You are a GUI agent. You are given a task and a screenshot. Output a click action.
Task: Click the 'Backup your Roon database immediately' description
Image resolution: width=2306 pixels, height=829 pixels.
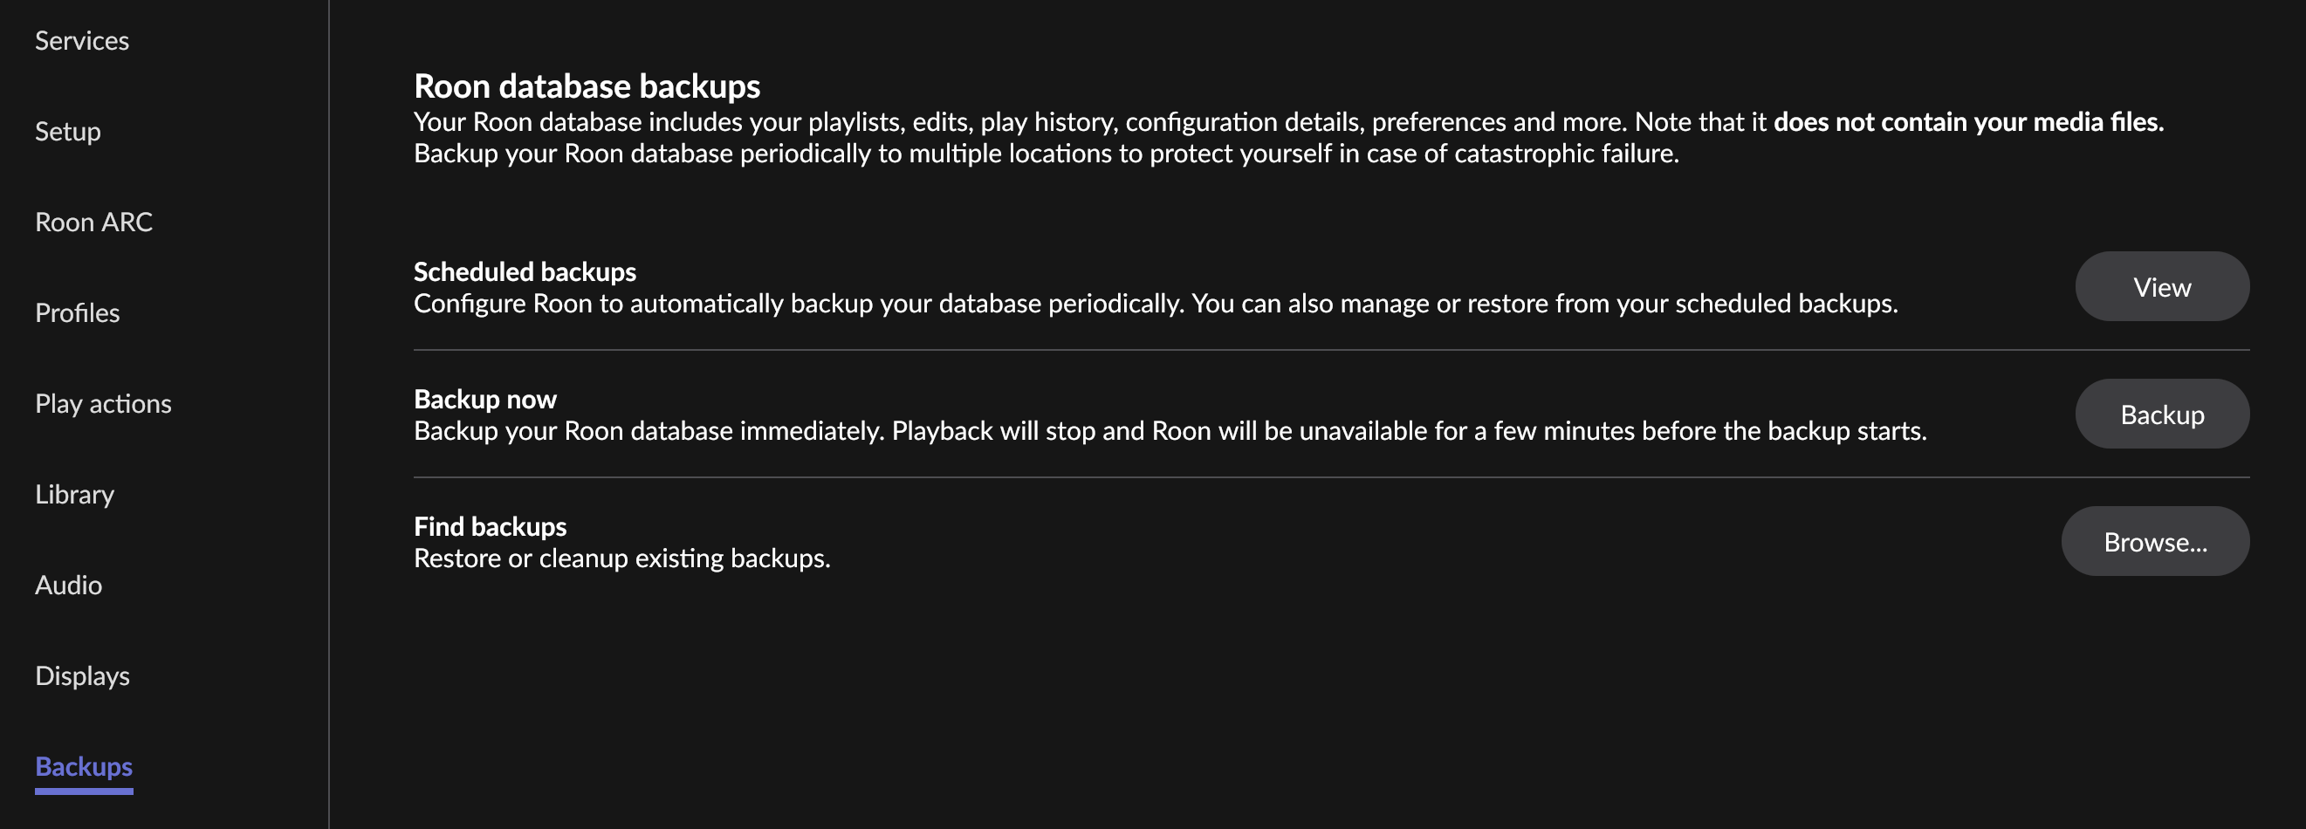click(x=1169, y=431)
